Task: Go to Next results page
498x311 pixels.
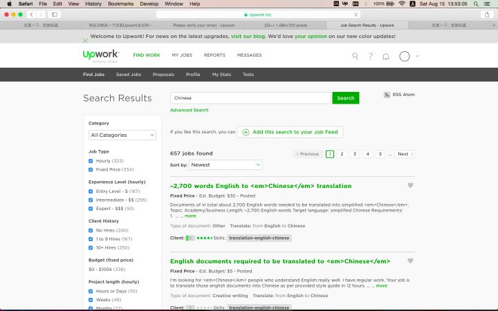Action: pos(405,154)
